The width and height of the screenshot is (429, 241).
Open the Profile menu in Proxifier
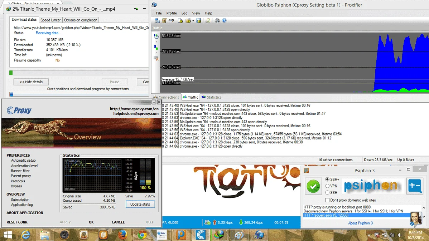coord(172,13)
